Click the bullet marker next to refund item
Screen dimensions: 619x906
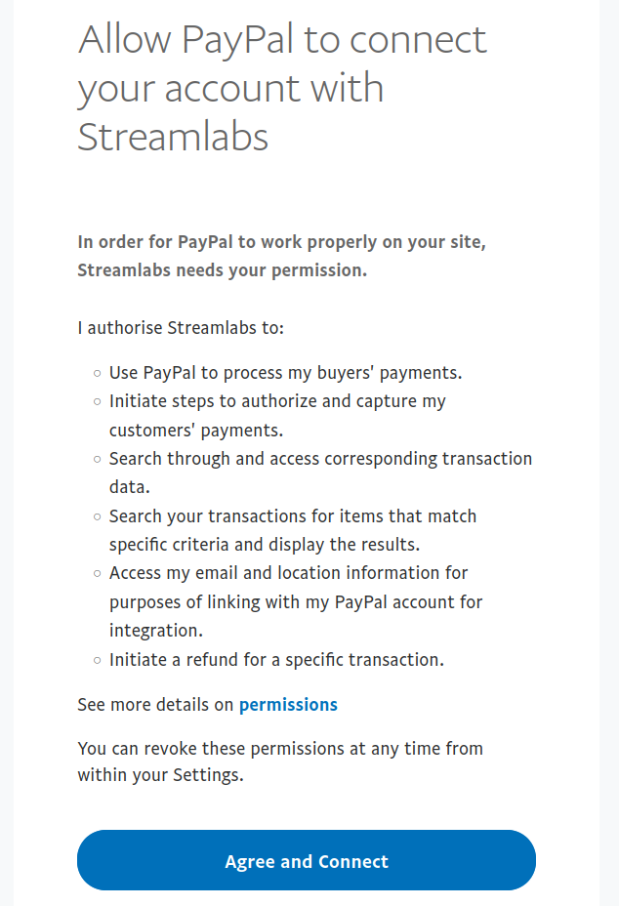(96, 659)
